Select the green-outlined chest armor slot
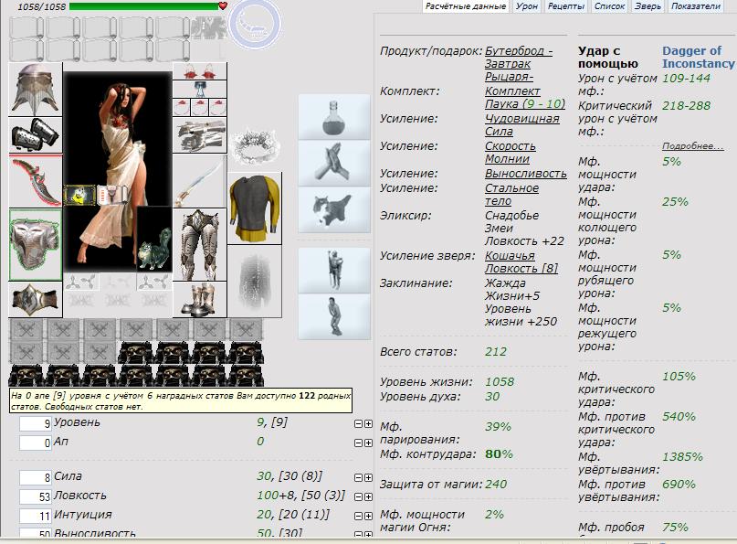Viewport: 737px width, 544px height. pos(36,244)
